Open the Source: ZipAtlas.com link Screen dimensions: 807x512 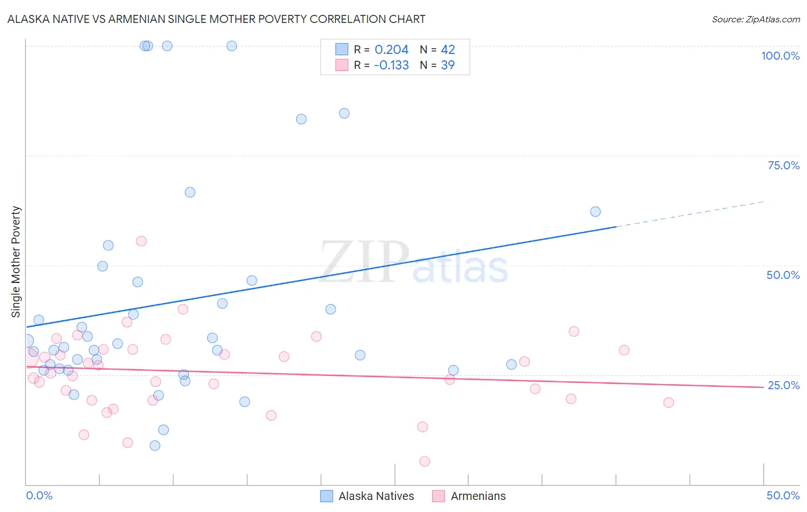[x=756, y=19]
